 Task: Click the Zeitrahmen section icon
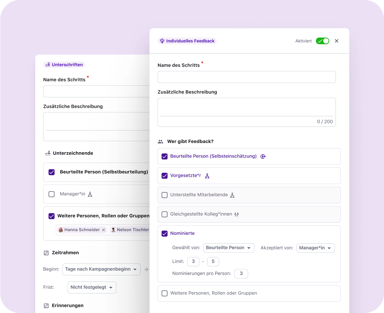click(x=46, y=253)
